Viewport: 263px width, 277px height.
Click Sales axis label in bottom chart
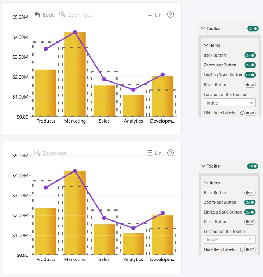point(104,259)
